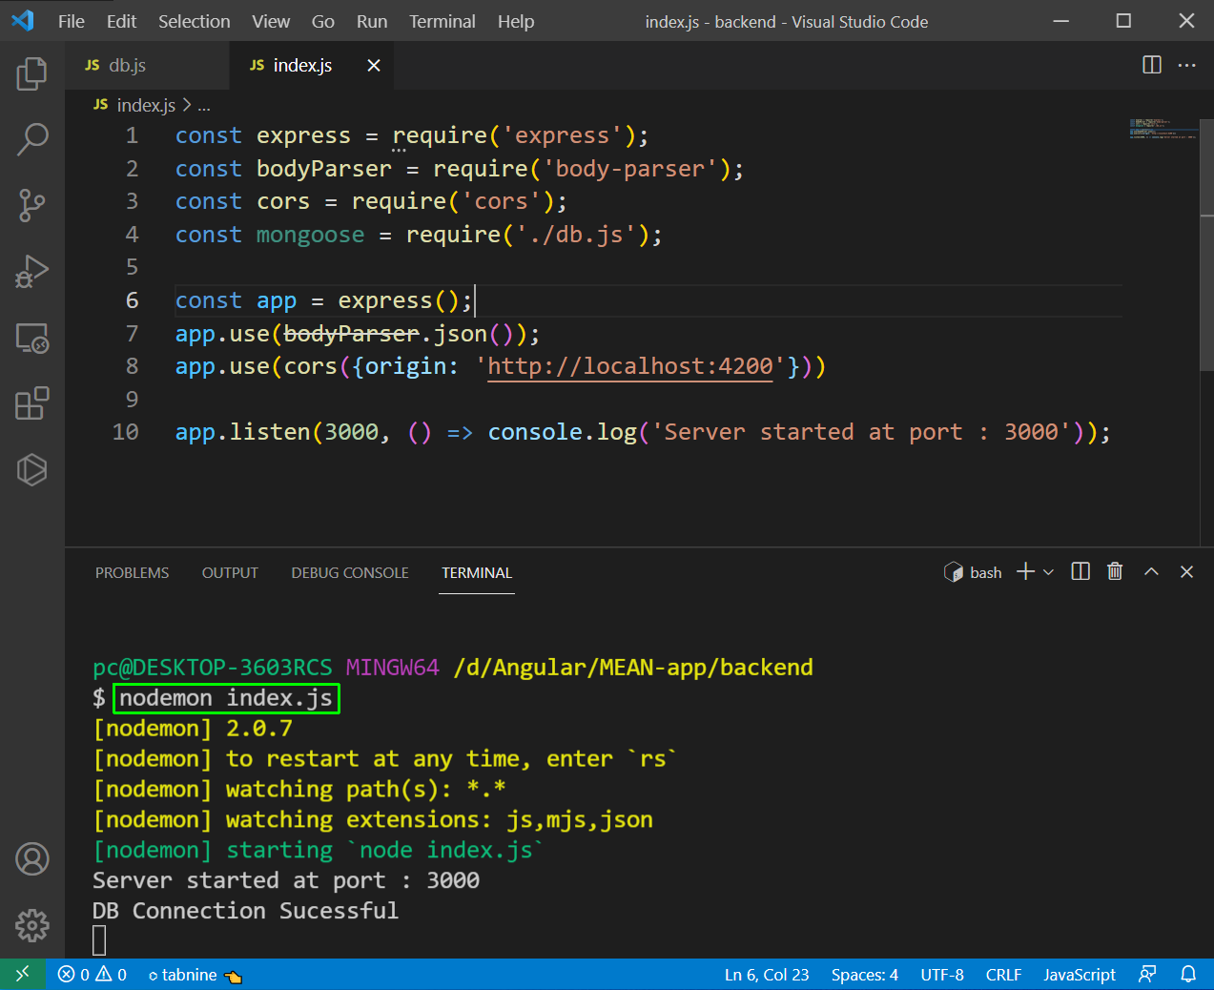Open Run and Debug view
This screenshot has width=1214, height=990.
click(x=32, y=272)
